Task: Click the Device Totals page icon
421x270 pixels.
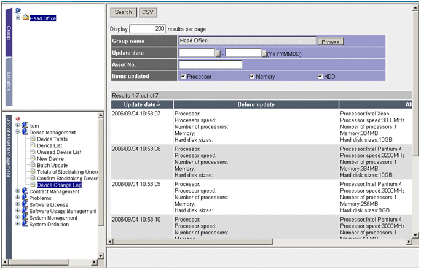Action: point(33,139)
